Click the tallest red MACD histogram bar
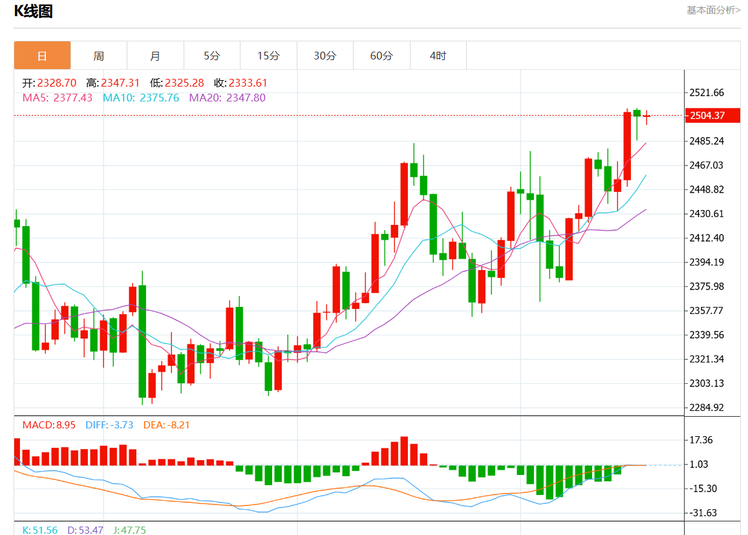Image resolution: width=748 pixels, height=535 pixels. 405,451
